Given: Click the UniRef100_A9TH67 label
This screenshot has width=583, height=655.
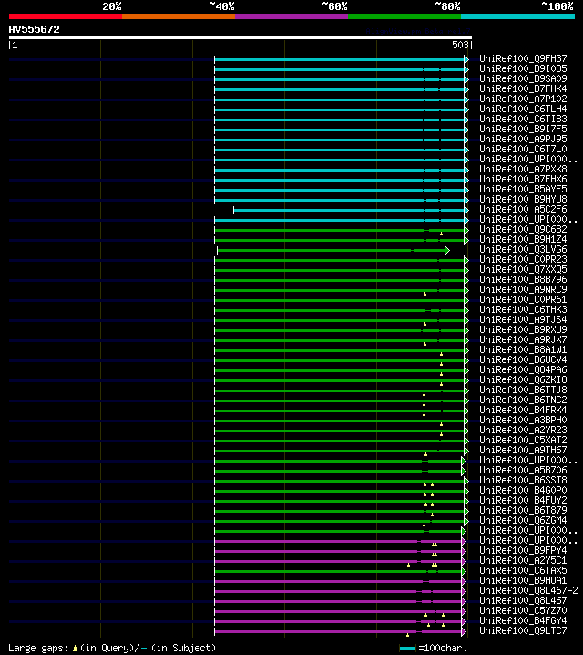Looking at the screenshot, I should [523, 450].
